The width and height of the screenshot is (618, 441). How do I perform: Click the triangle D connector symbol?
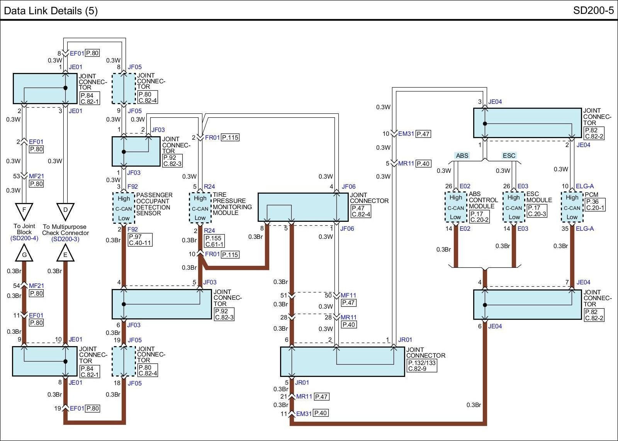(65, 211)
